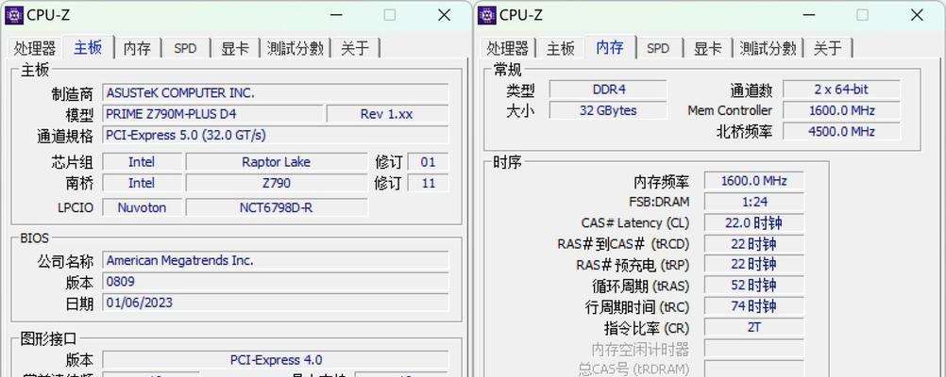The image size is (946, 377).
Task: Click PCI-Express 5.0 (32.0 GT/s) value
Action: (275, 135)
